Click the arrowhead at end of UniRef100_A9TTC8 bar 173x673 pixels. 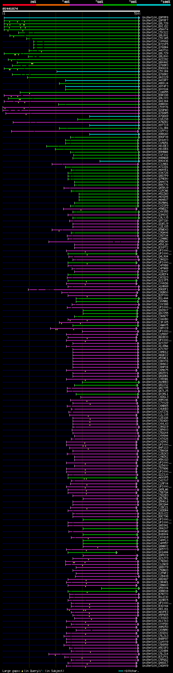(139, 125)
